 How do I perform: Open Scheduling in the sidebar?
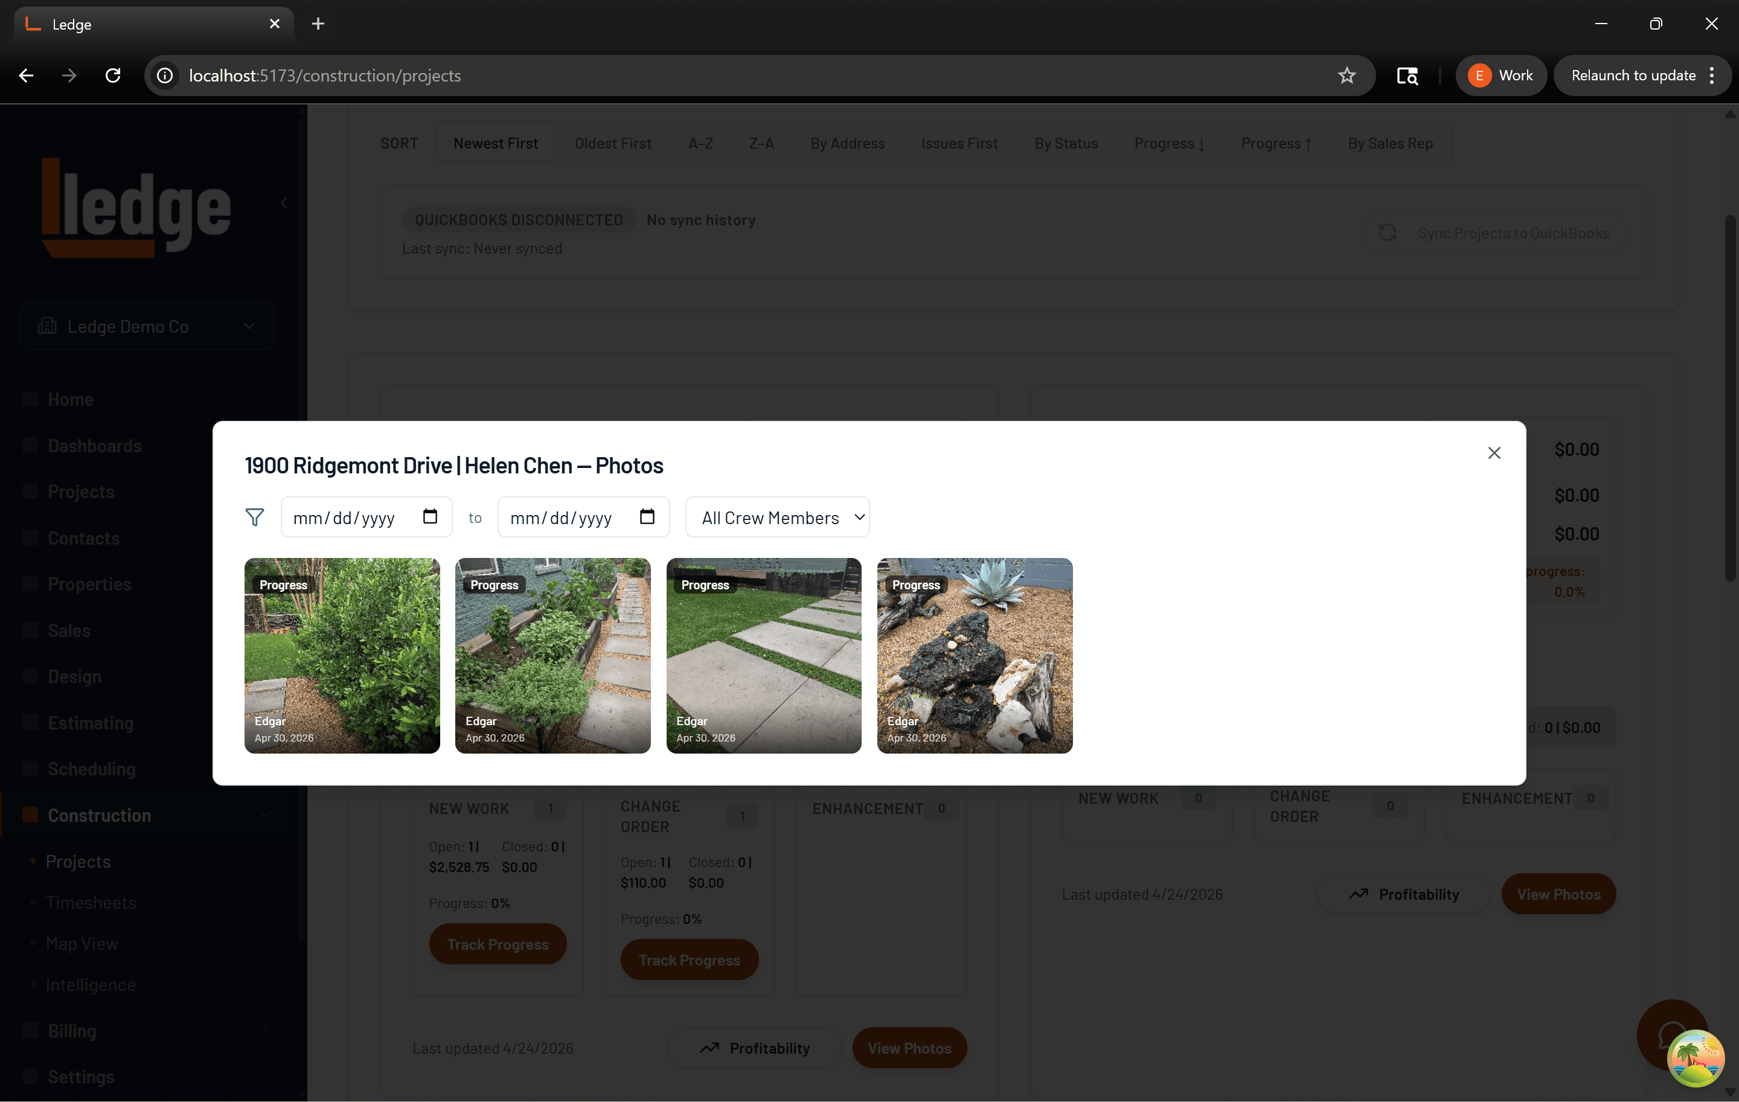pyautogui.click(x=92, y=769)
